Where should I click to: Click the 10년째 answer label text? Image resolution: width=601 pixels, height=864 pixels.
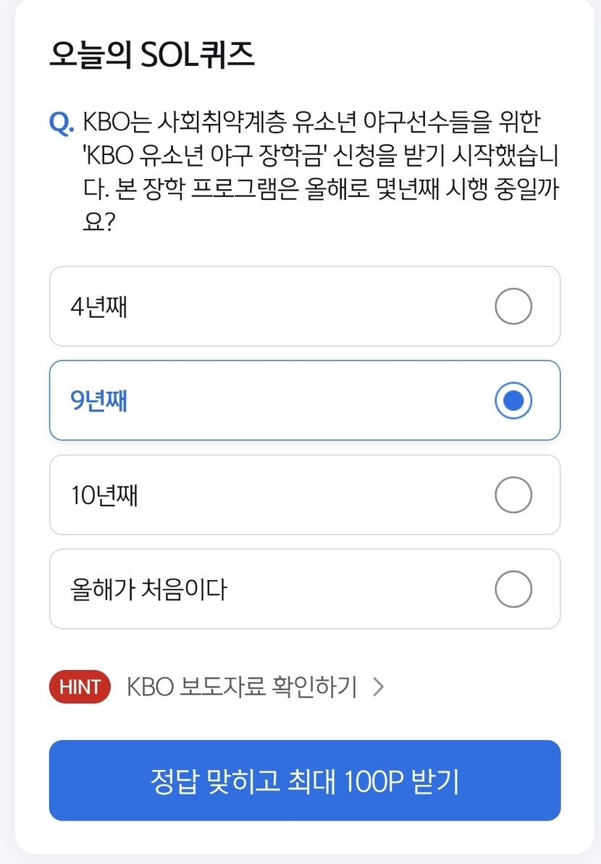point(104,495)
